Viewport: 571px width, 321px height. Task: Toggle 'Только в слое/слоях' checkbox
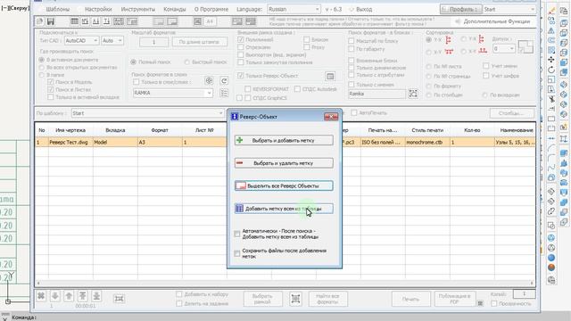pyautogui.click(x=136, y=82)
